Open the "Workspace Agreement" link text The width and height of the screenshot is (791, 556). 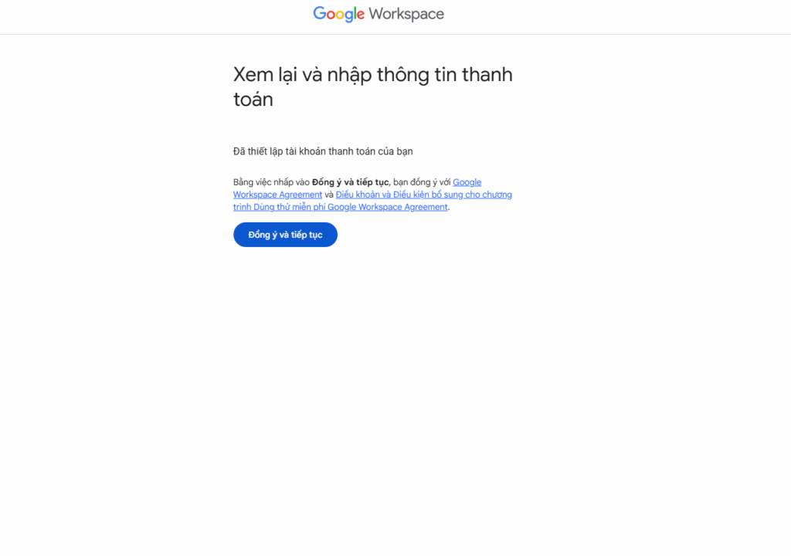pos(277,195)
